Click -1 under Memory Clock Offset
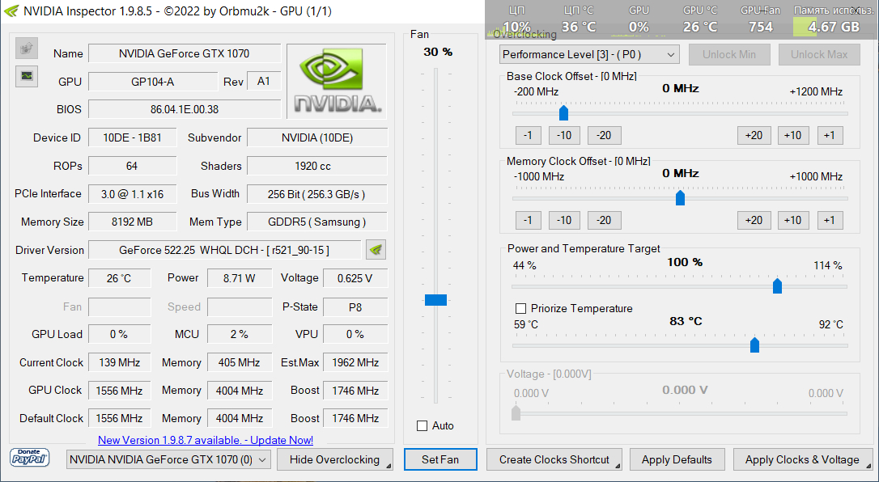Screen dimensions: 879x482 click(x=528, y=221)
